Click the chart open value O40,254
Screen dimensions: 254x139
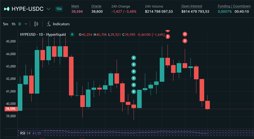(x=85, y=35)
